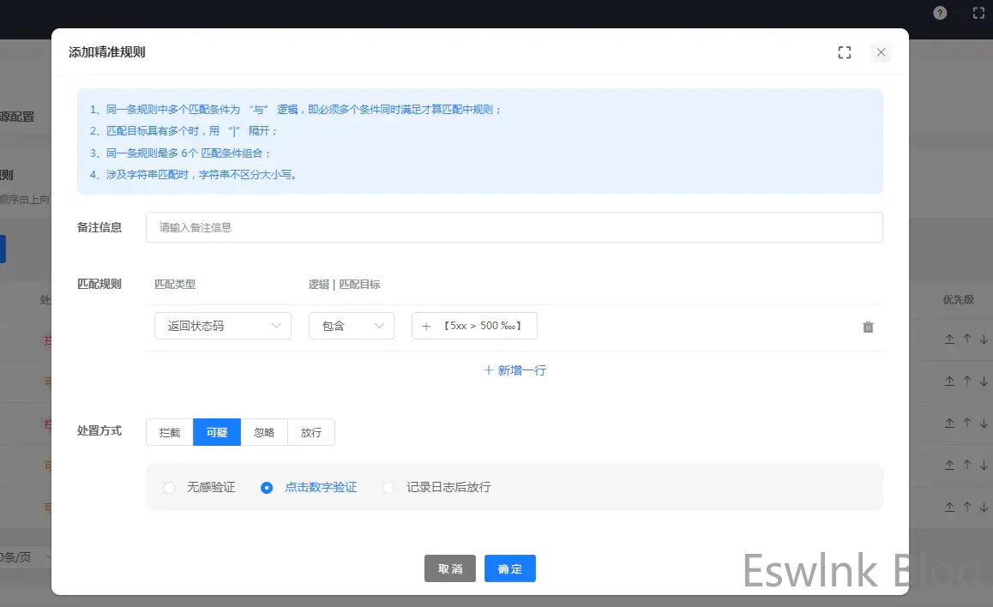Switch handling method to 放行
This screenshot has width=993, height=607.
tap(310, 432)
